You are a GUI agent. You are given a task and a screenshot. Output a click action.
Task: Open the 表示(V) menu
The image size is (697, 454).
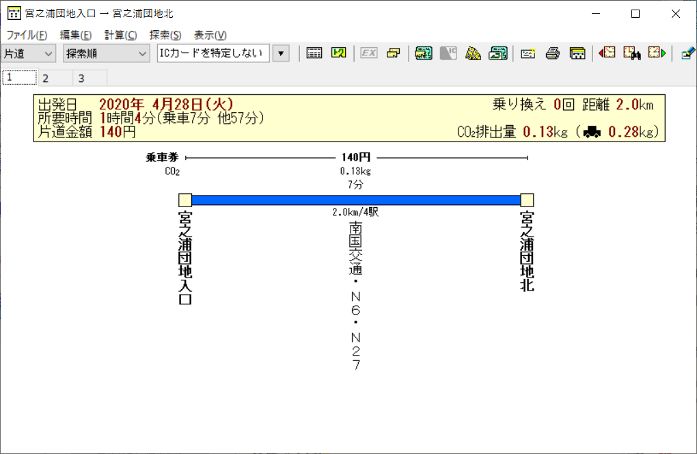[x=210, y=35]
